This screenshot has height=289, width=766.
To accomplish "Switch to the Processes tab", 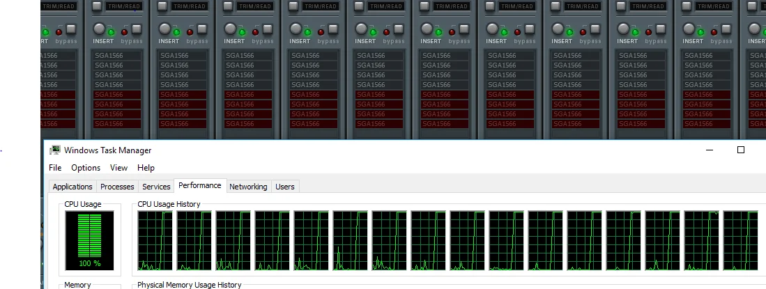I will coord(117,187).
